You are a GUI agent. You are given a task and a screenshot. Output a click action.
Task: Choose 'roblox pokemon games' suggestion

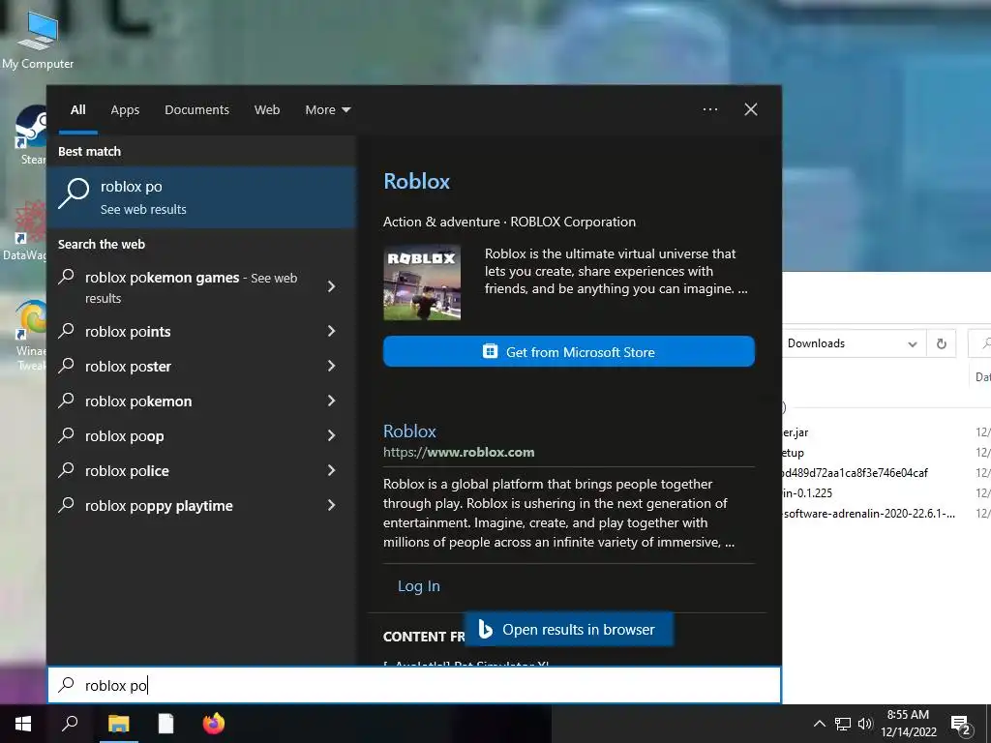pos(190,286)
